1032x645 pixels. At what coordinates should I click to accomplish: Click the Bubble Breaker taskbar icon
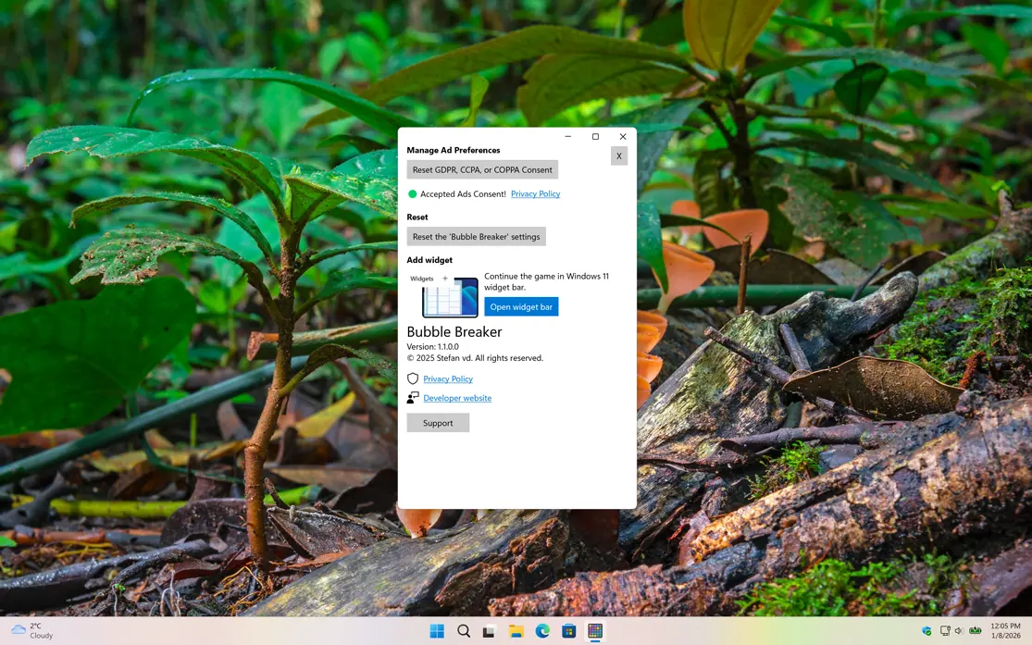coord(595,631)
